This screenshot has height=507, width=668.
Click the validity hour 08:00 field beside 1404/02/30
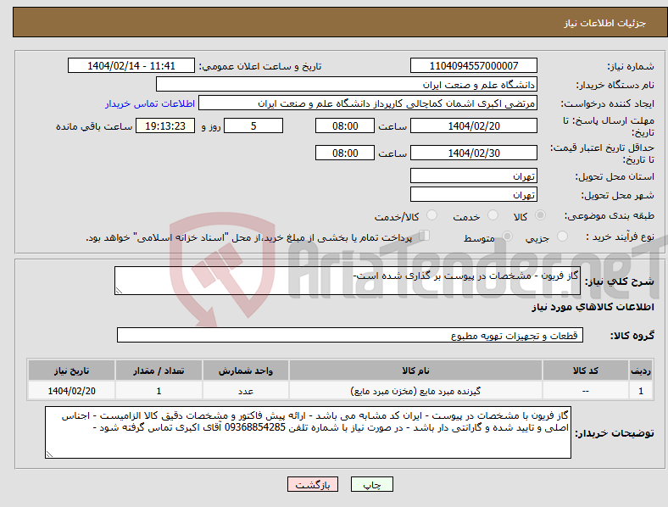pyautogui.click(x=345, y=153)
